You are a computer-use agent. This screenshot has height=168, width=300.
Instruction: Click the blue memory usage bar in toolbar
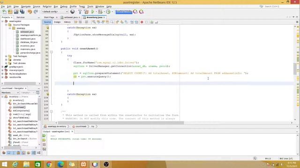pos(124,12)
